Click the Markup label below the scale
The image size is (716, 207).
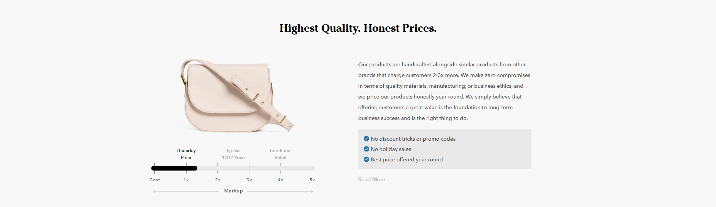pyautogui.click(x=233, y=191)
